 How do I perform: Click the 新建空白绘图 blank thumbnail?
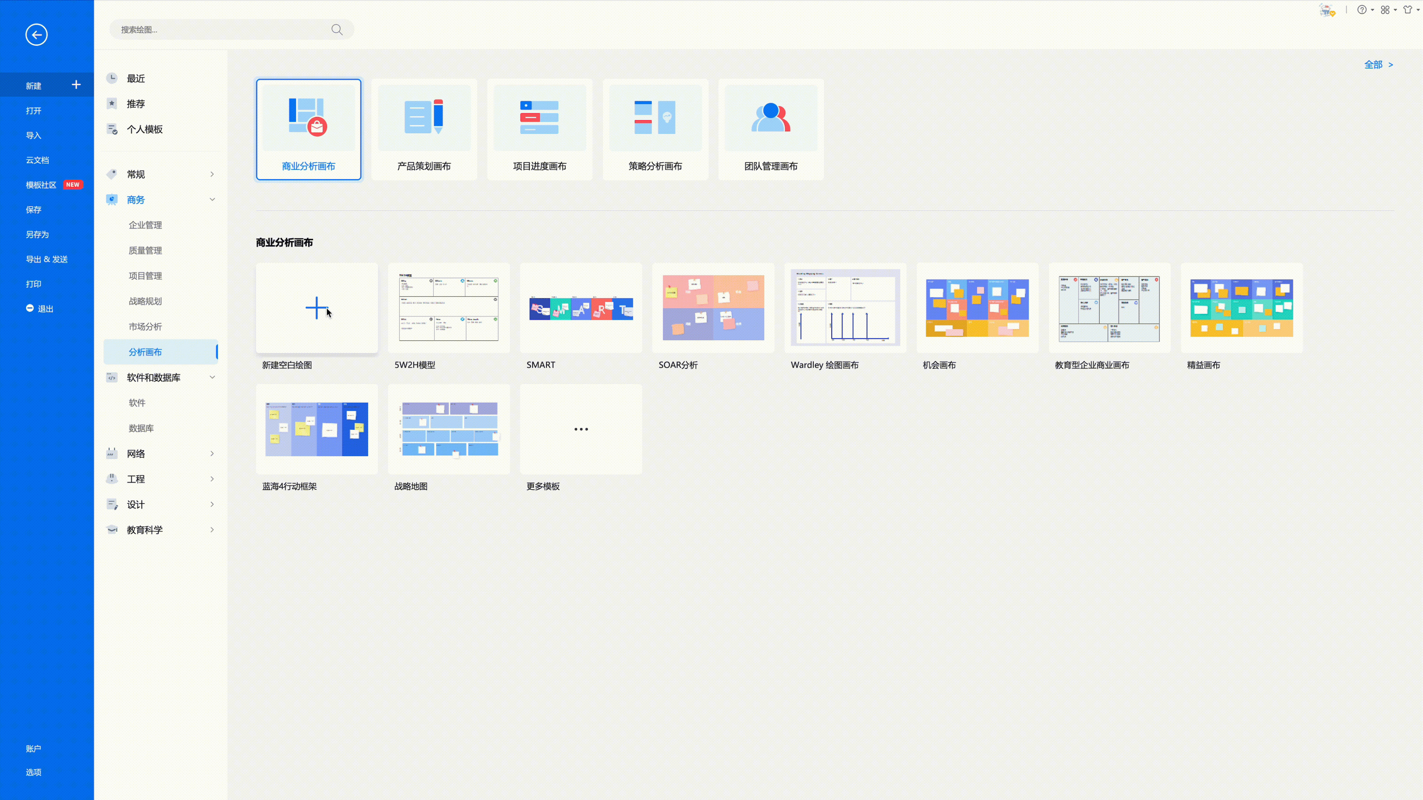317,308
